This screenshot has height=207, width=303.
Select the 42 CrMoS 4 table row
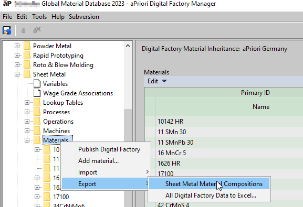[224, 204]
